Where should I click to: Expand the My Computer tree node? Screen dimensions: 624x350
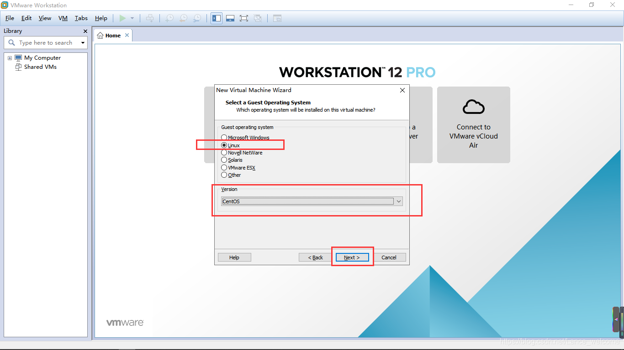click(x=10, y=58)
